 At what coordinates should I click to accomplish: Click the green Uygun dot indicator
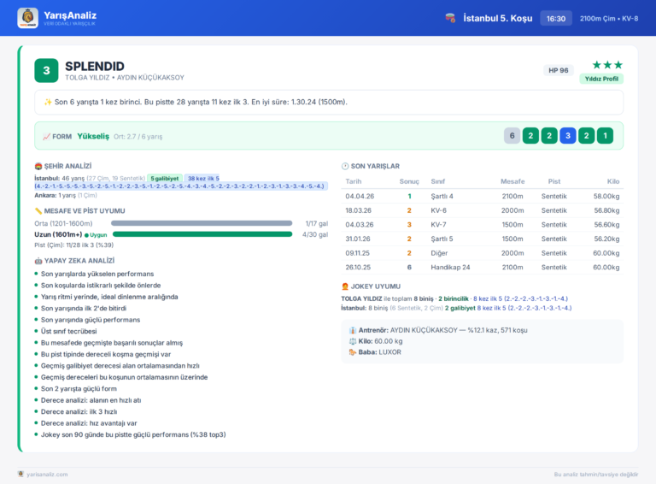[86, 235]
